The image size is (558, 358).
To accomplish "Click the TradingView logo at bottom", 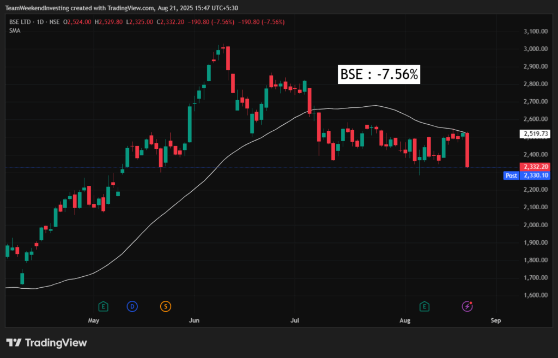I will 47,343.
